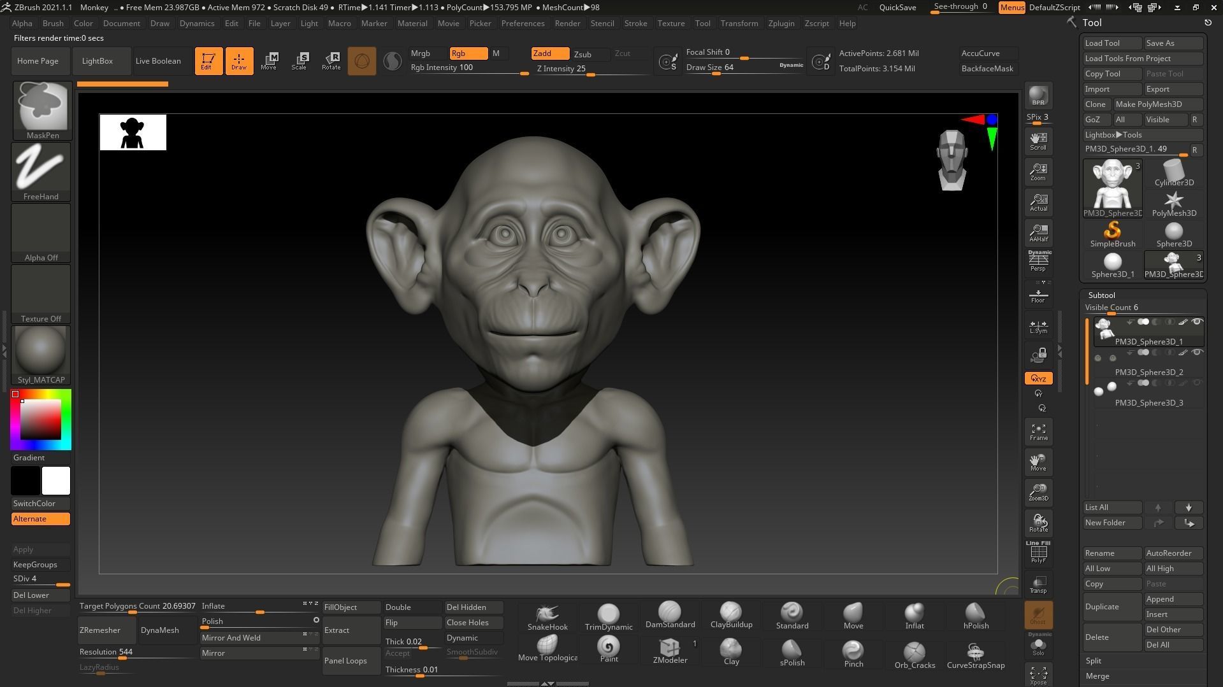Open the Stroke menu
This screenshot has height=687, width=1223.
[x=635, y=24]
